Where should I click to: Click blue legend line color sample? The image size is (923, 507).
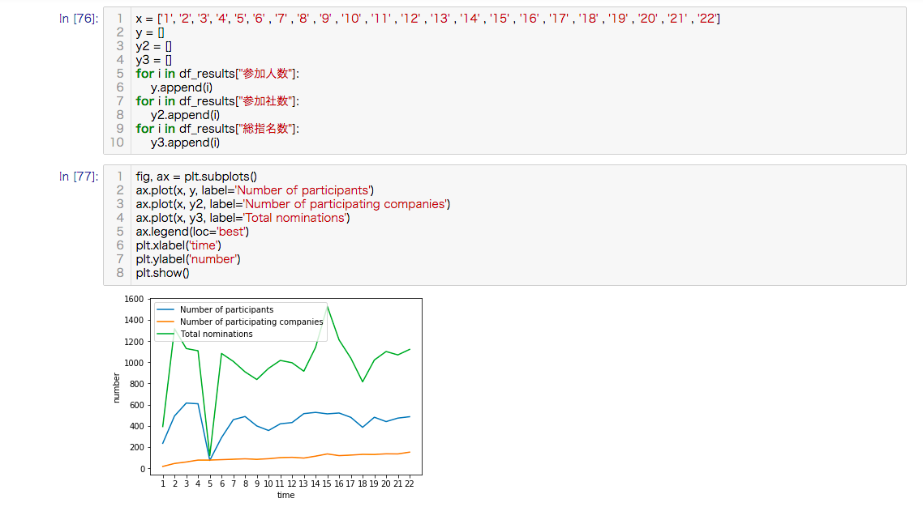(165, 309)
